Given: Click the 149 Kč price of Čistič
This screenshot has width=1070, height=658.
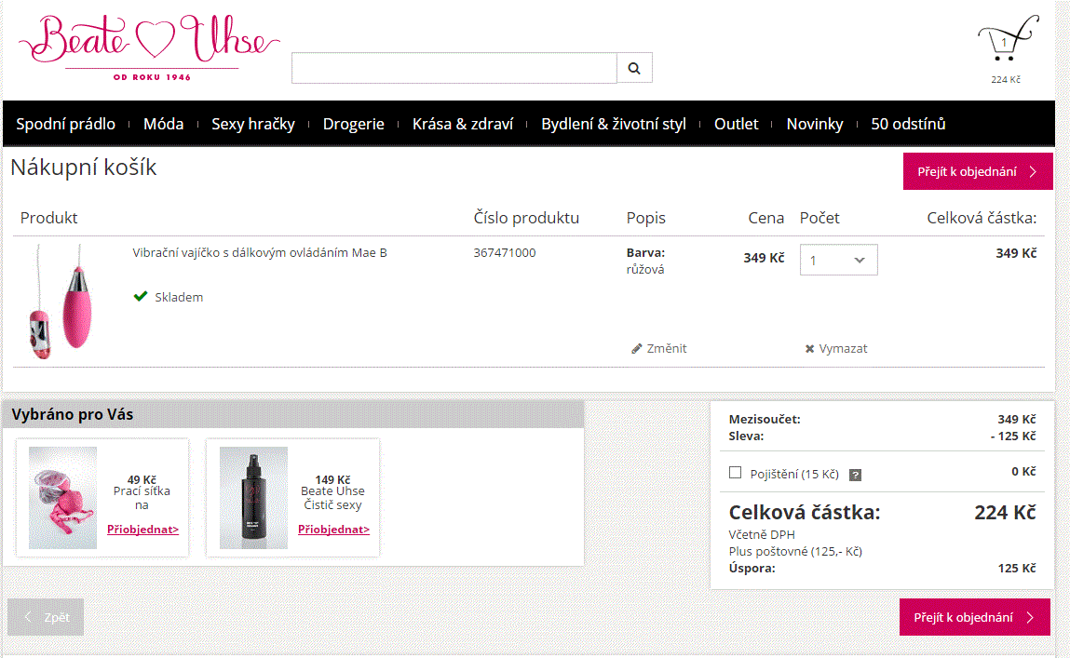Looking at the screenshot, I should 333,480.
